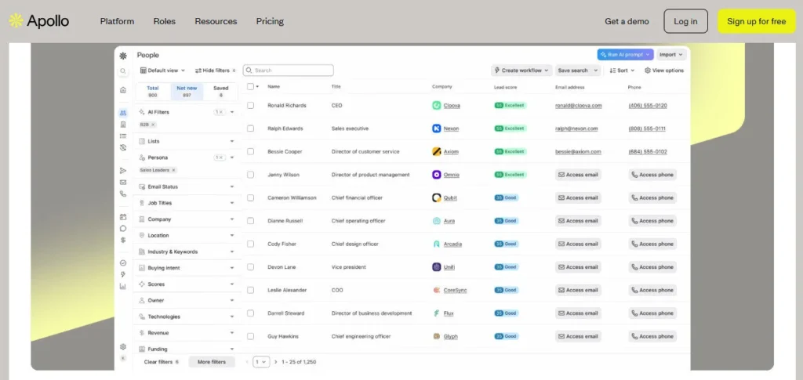The height and width of the screenshot is (380, 803).
Task: Click the Qubit company logo icon
Action: click(x=436, y=197)
